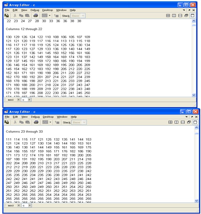This screenshot has width=201, height=214.
Task: Open Edit menu in bottom window
Action: [15, 117]
